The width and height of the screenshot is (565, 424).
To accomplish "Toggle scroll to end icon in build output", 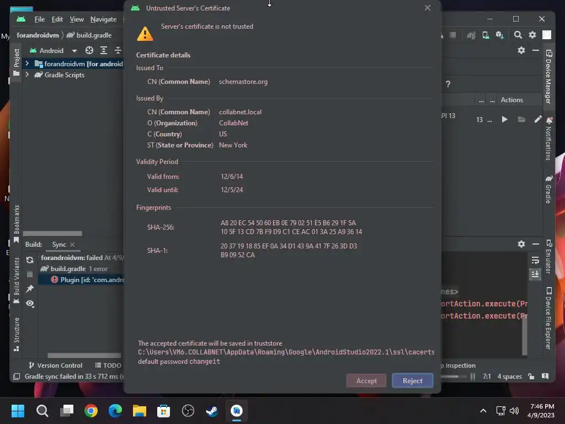I will pos(535,274).
